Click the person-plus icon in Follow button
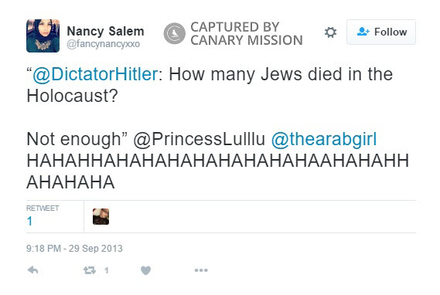Image resolution: width=440 pixels, height=295 pixels. click(363, 32)
